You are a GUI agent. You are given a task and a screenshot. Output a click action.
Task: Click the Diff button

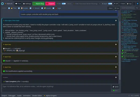tap(116, 4)
